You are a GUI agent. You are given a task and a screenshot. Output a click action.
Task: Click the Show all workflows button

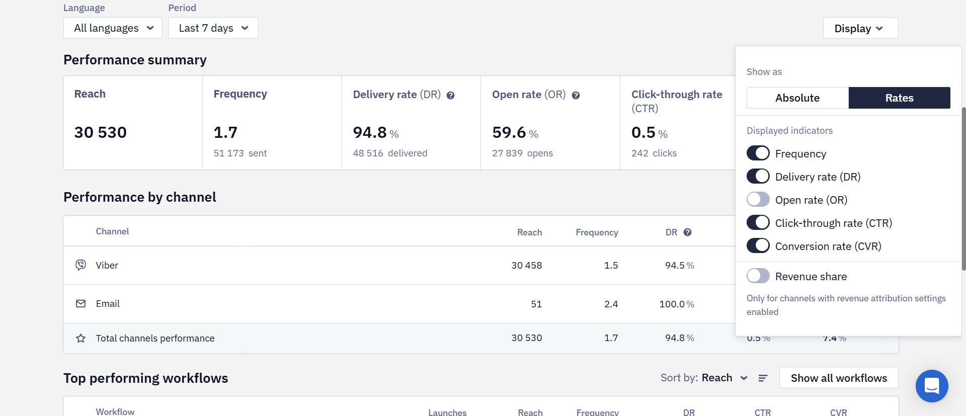tap(839, 378)
